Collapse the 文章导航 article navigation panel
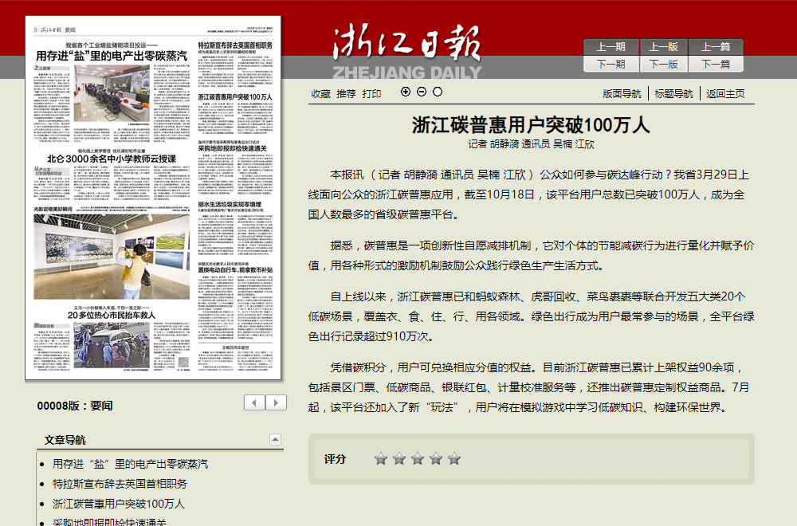797x526 pixels. coord(275,439)
